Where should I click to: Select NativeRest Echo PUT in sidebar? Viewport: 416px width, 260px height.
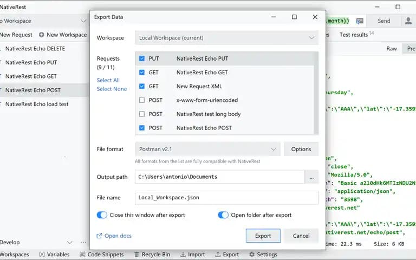click(44, 62)
